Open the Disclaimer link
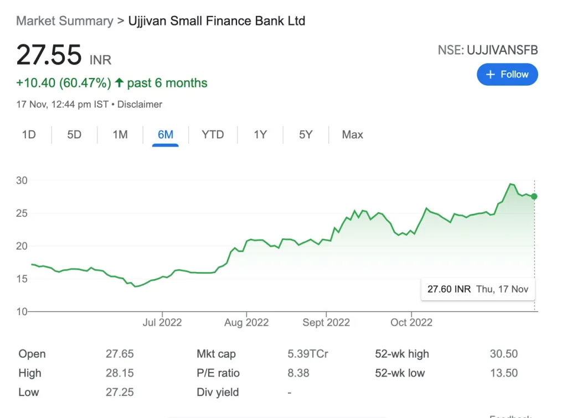 [140, 104]
